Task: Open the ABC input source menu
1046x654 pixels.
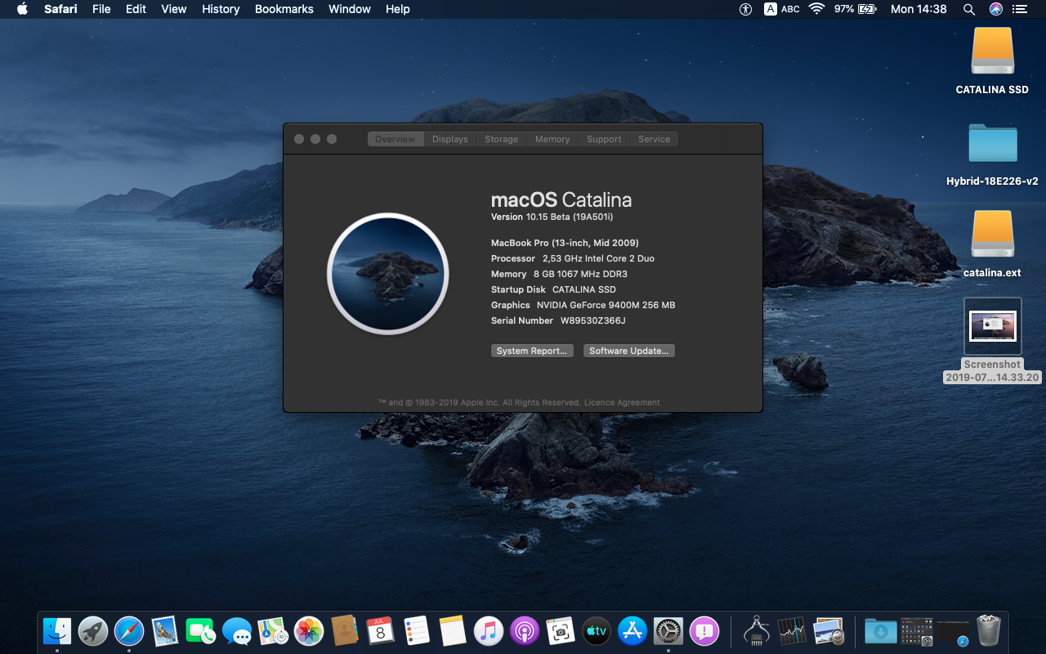Action: tap(781, 9)
